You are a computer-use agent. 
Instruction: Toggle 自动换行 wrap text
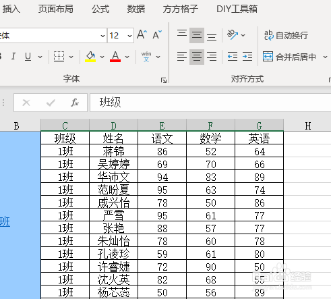[286, 35]
